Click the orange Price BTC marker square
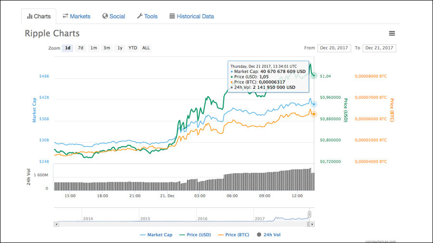 tap(314, 114)
